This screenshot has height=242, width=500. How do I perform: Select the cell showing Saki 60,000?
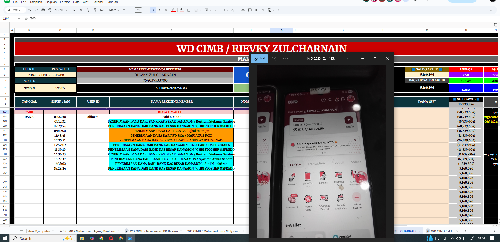tap(171, 117)
